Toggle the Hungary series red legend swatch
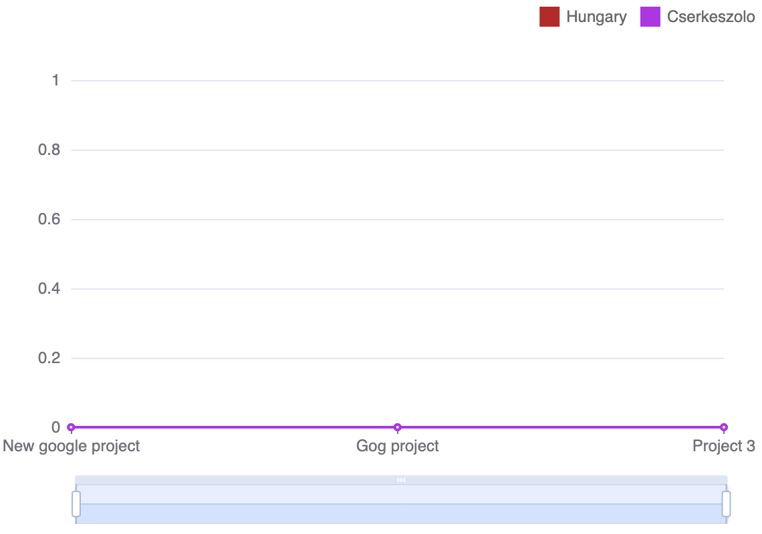The width and height of the screenshot is (762, 534). tap(549, 17)
